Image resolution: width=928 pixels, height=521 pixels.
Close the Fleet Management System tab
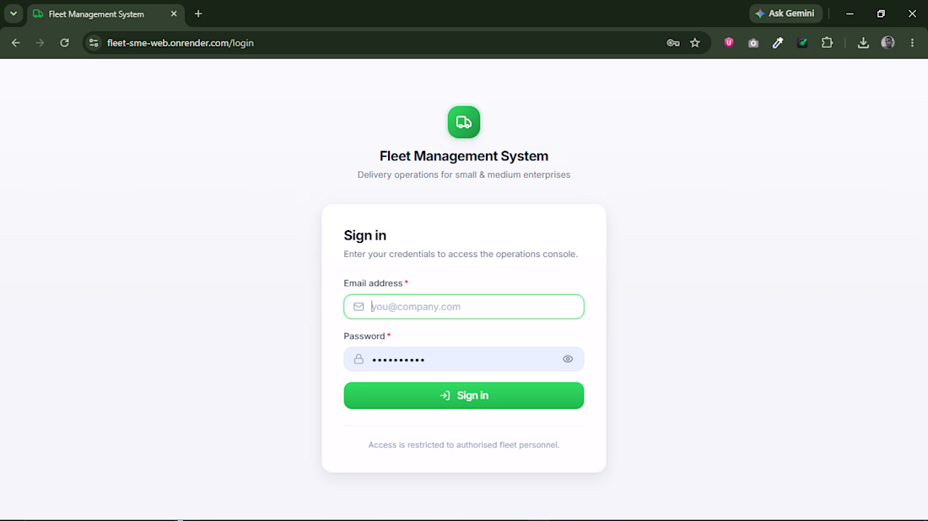(174, 13)
